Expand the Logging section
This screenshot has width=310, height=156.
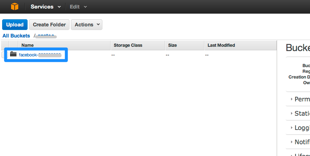[301, 128]
